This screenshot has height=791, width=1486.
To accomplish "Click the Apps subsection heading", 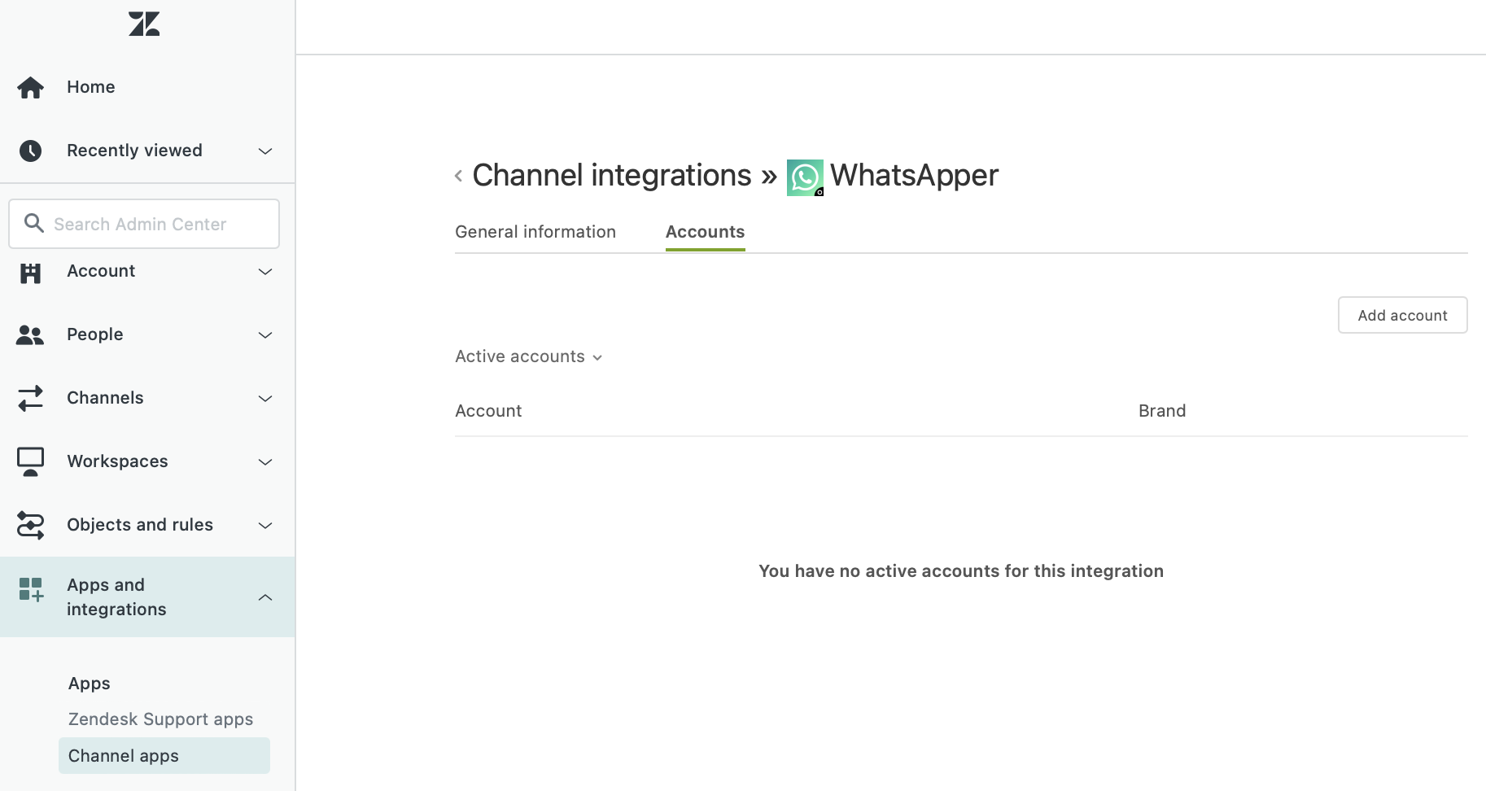I will tap(90, 684).
